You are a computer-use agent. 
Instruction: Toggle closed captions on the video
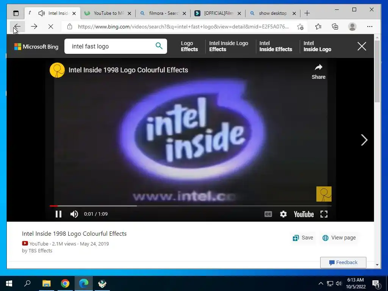point(268,214)
